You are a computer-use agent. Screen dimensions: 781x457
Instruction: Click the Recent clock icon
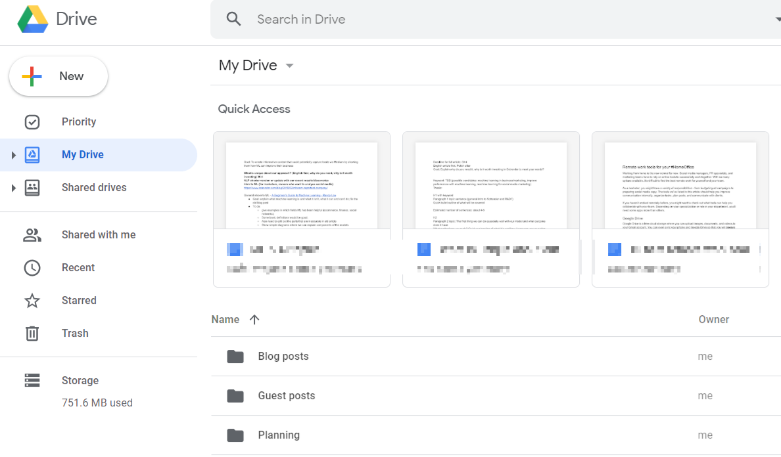(32, 268)
